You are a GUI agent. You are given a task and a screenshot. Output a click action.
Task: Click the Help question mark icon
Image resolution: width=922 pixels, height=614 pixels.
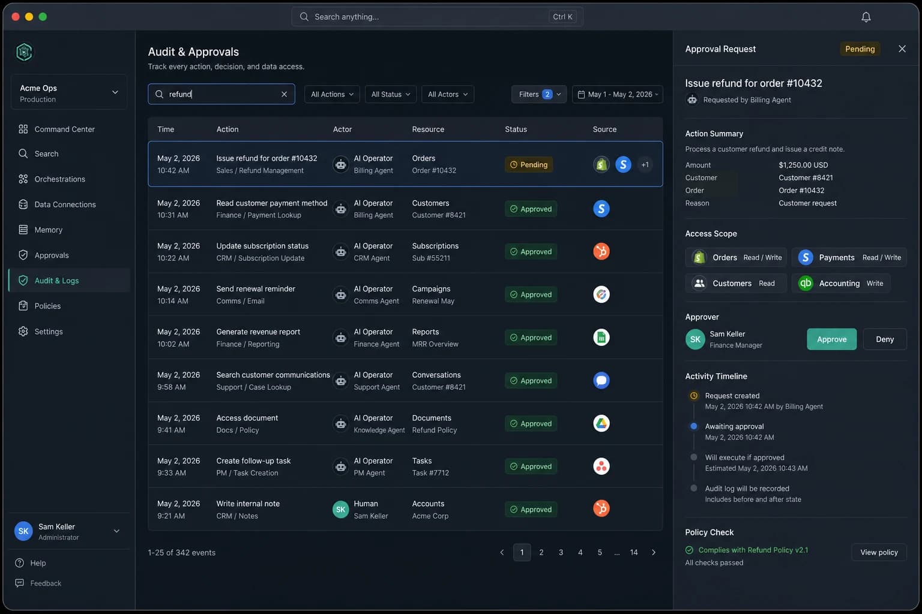point(20,563)
